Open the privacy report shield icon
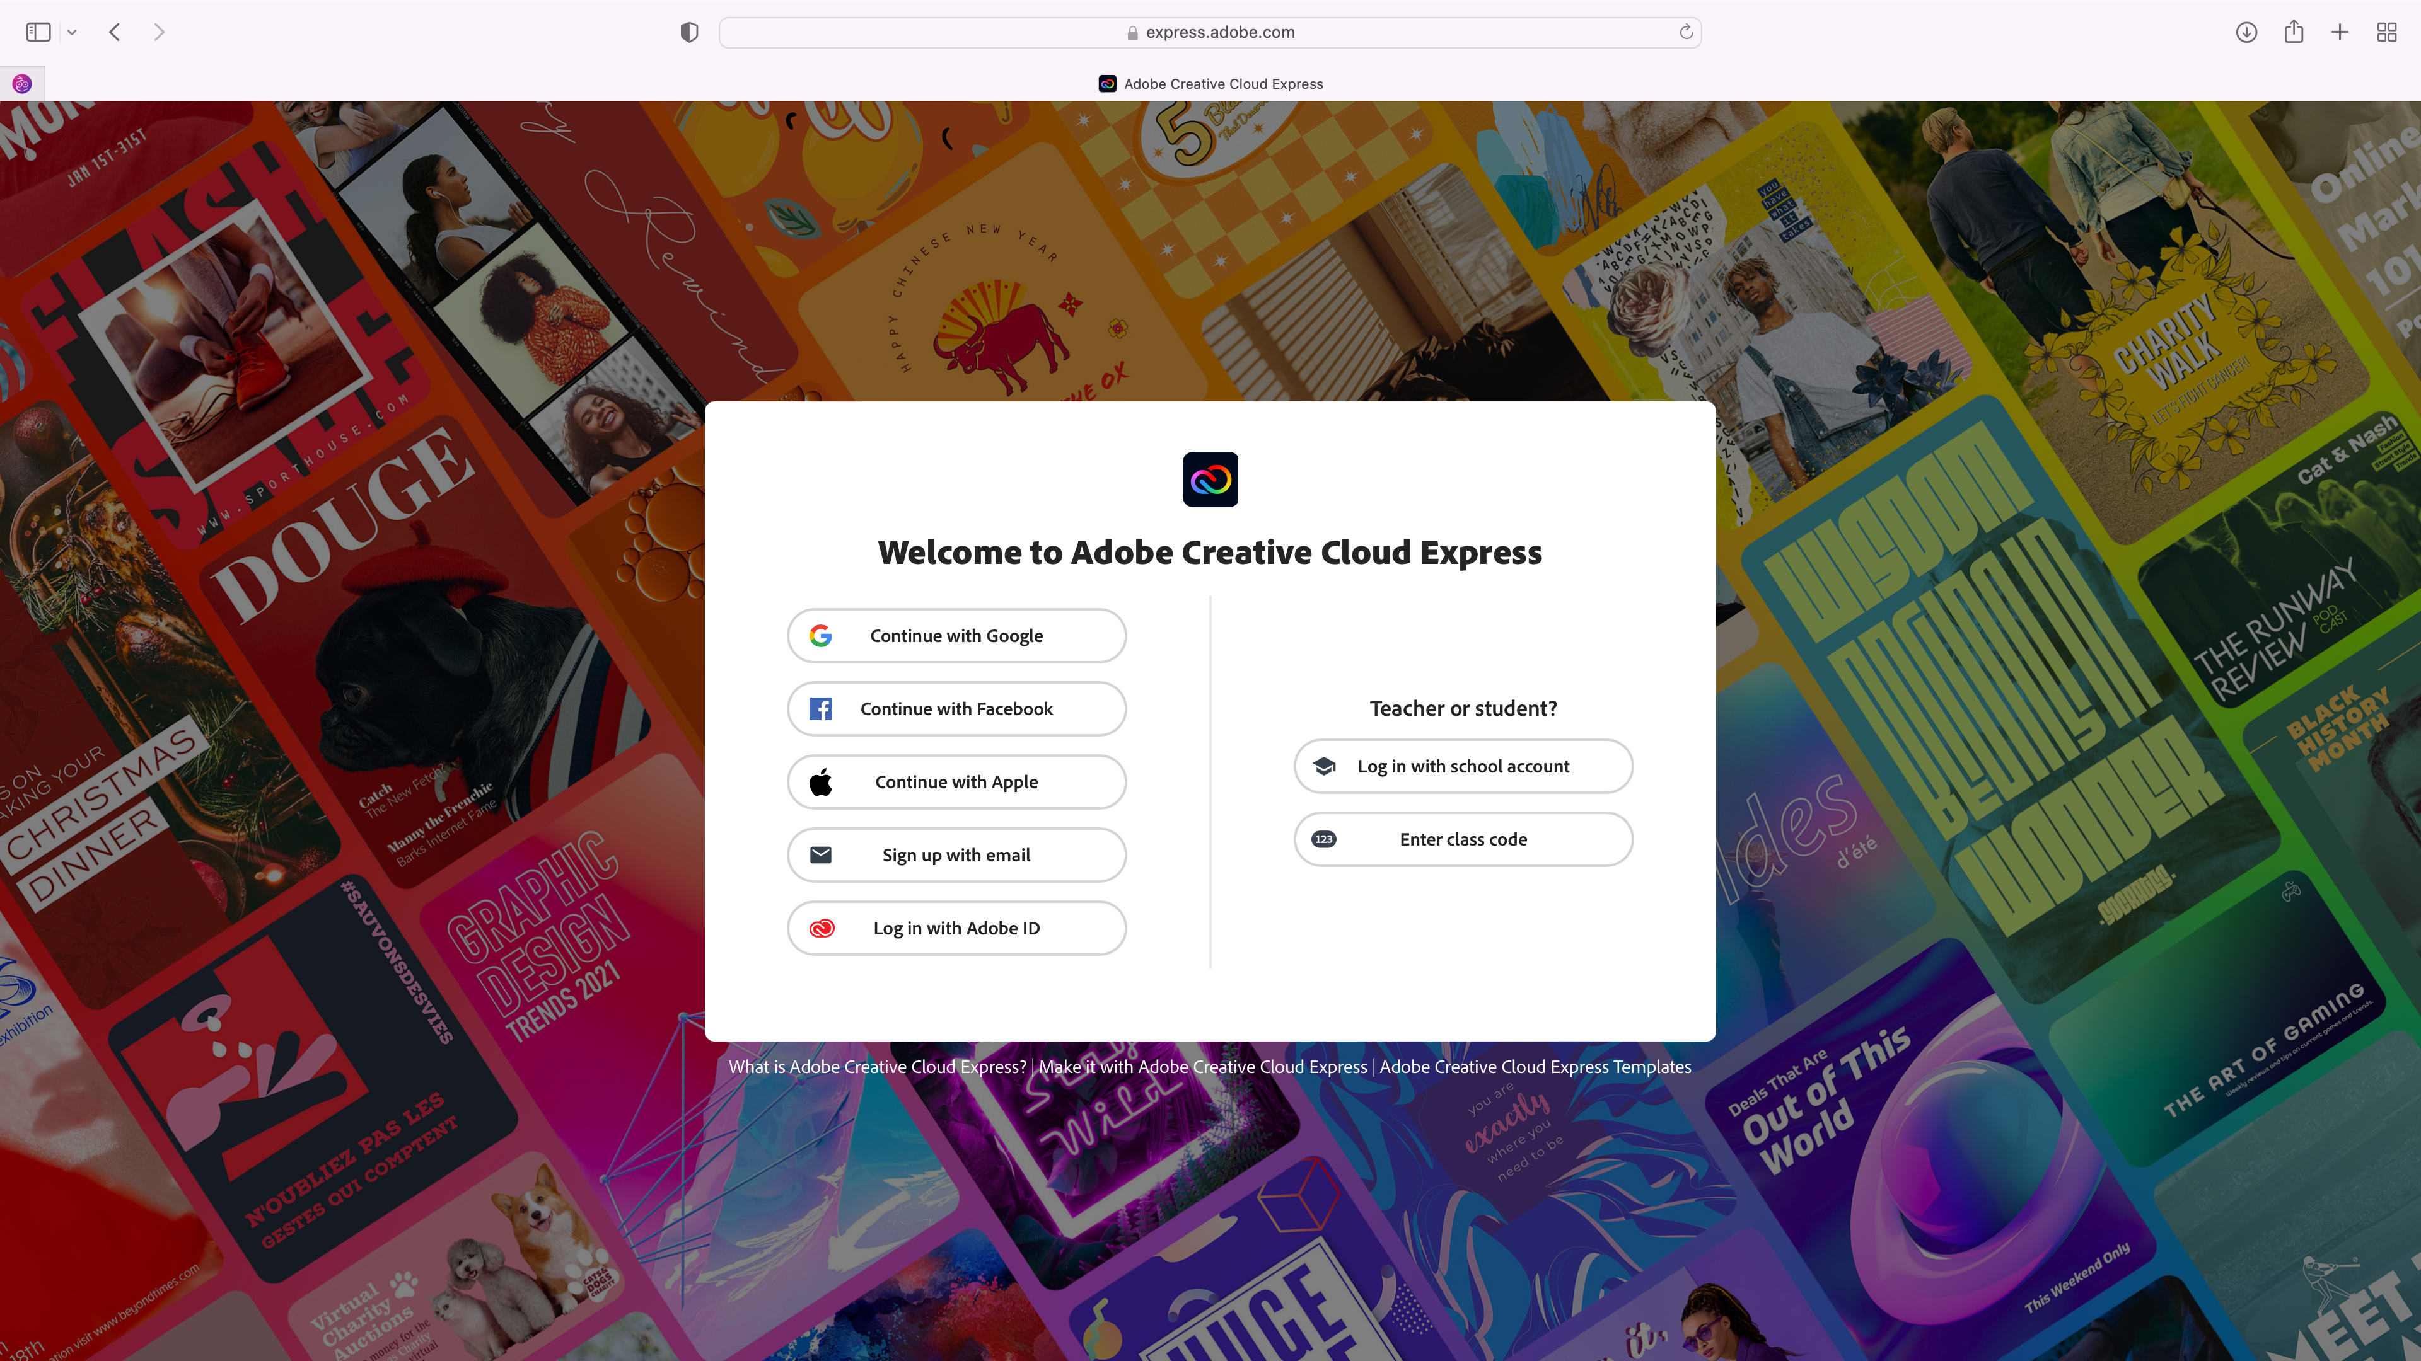Viewport: 2421px width, 1361px height. (x=689, y=32)
